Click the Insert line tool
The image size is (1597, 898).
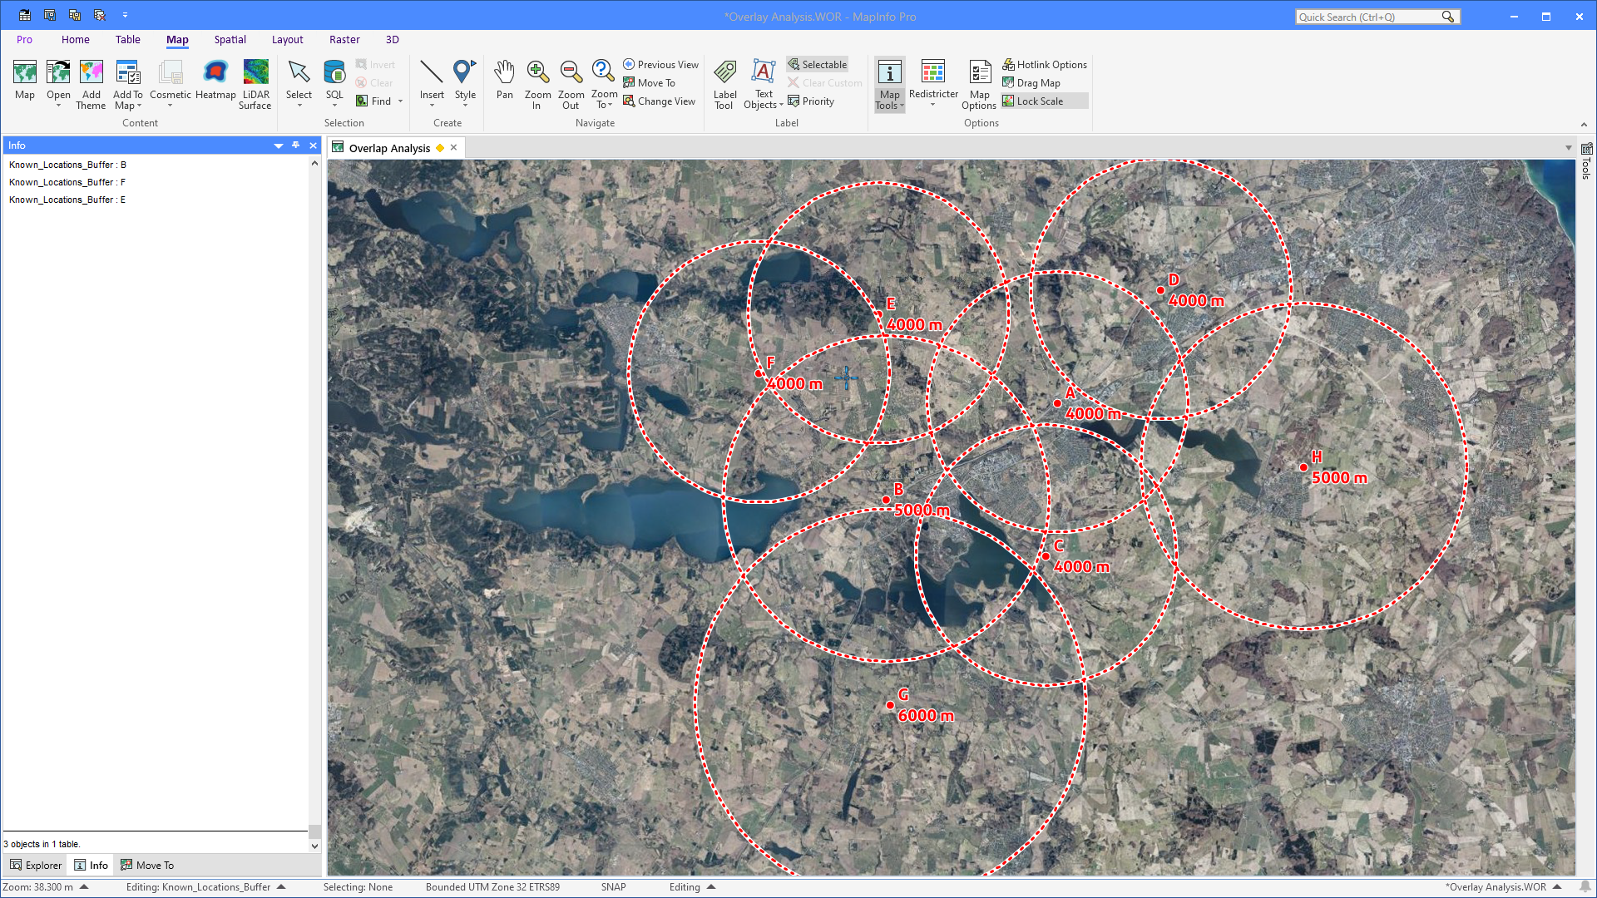[432, 83]
